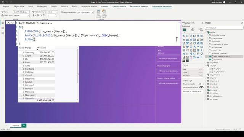The image size is (244, 137).
Task: Apply percentage format with the % icon
Action: pos(38,15)
